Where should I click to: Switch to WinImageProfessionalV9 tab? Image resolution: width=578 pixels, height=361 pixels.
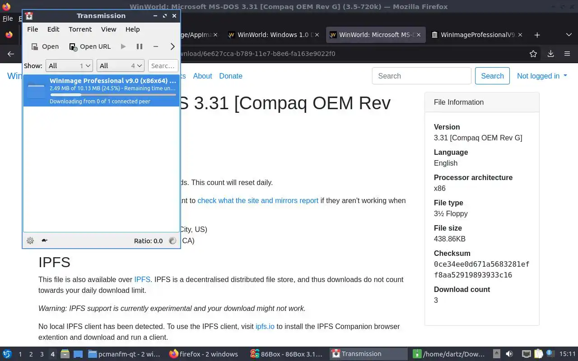(477, 35)
